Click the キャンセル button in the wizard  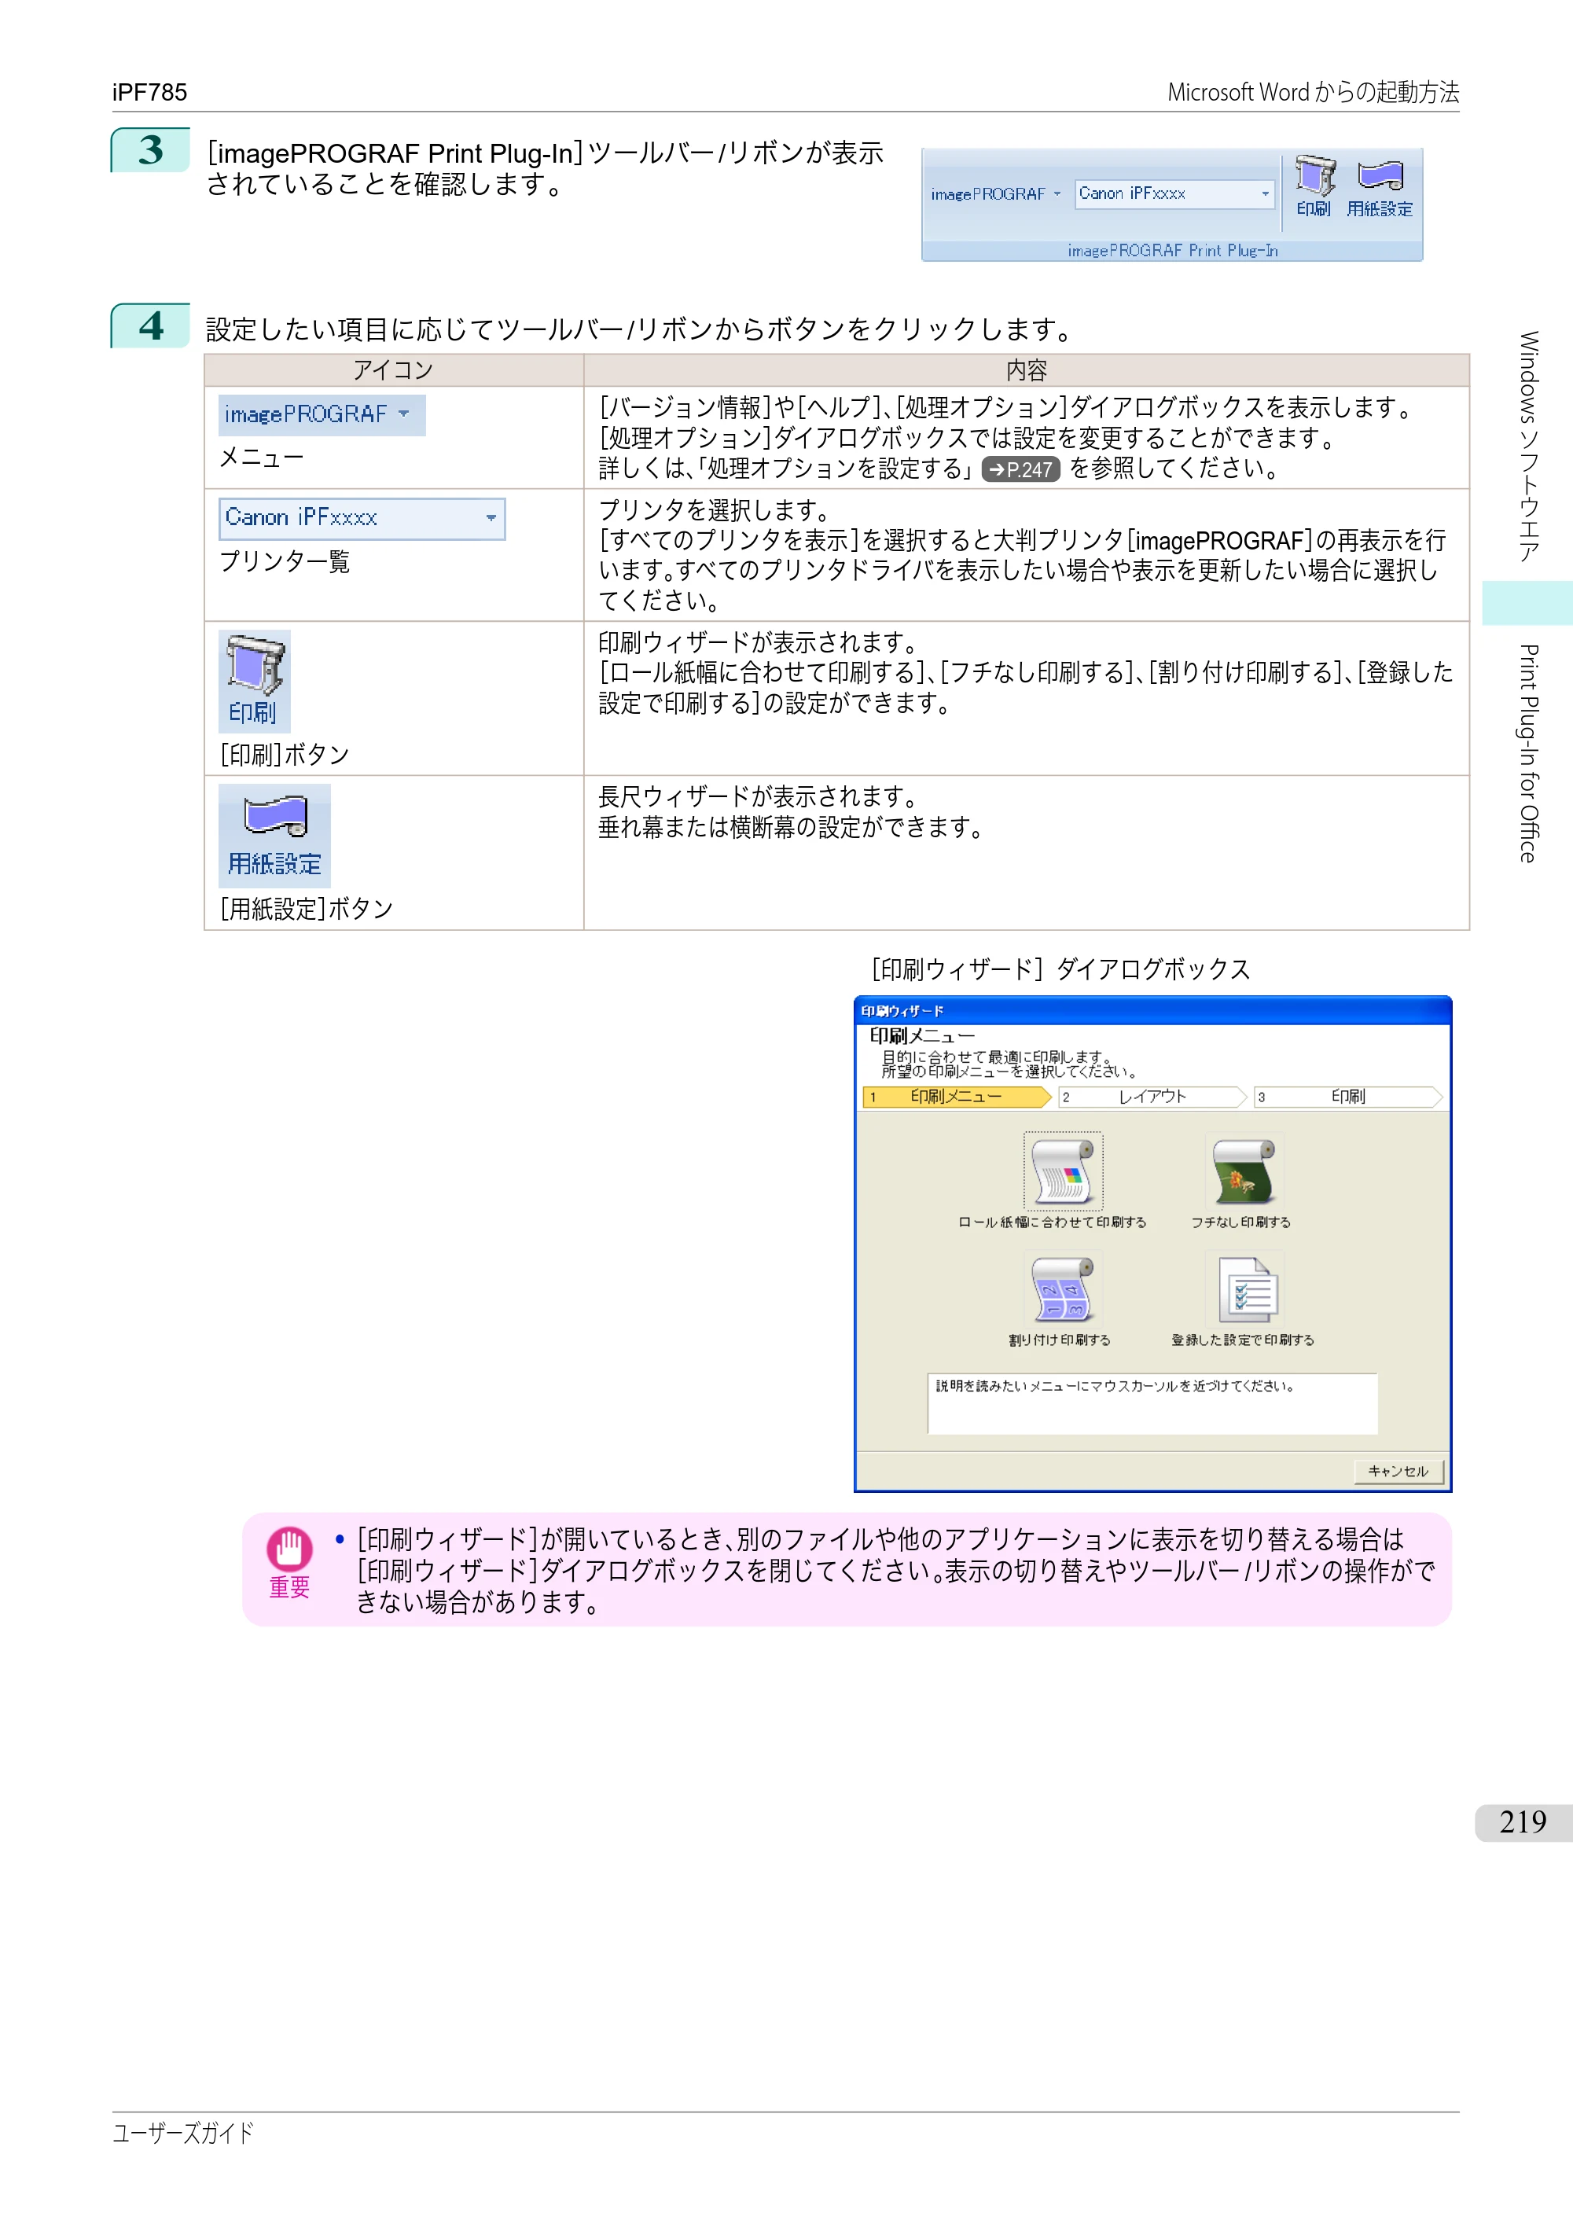coord(1398,1472)
